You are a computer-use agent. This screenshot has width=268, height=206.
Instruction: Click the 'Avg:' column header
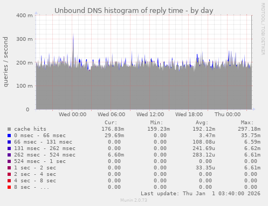202,123
